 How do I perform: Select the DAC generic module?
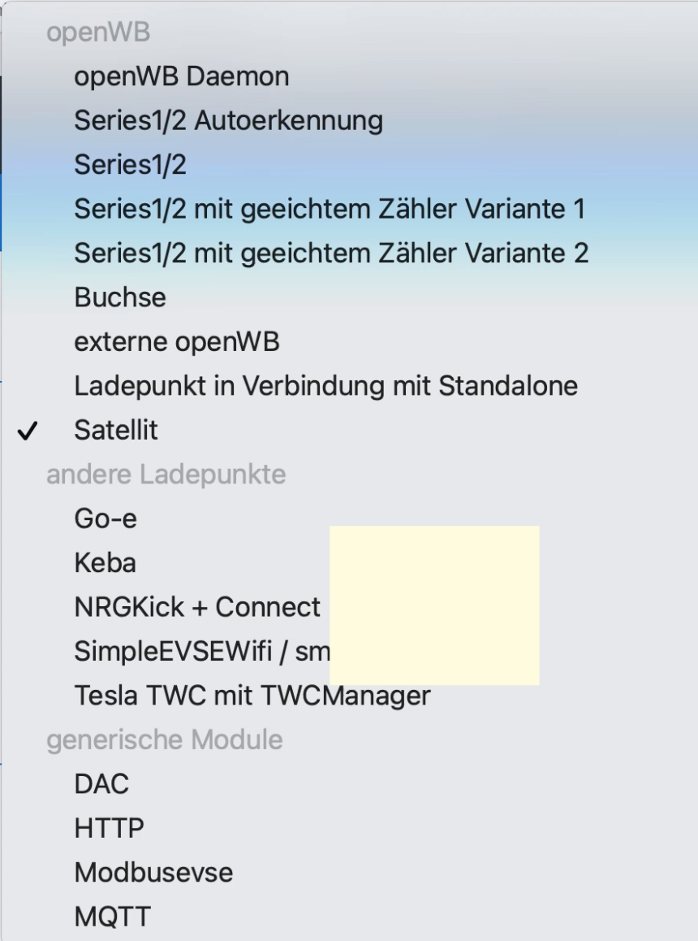click(x=101, y=784)
